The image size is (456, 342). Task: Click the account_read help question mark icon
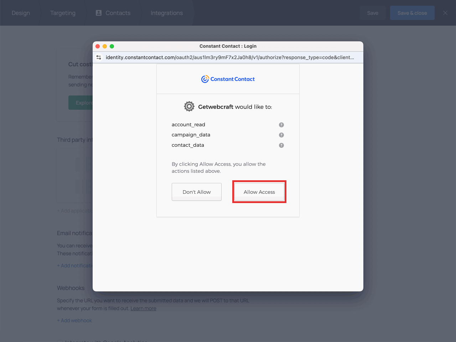point(281,125)
